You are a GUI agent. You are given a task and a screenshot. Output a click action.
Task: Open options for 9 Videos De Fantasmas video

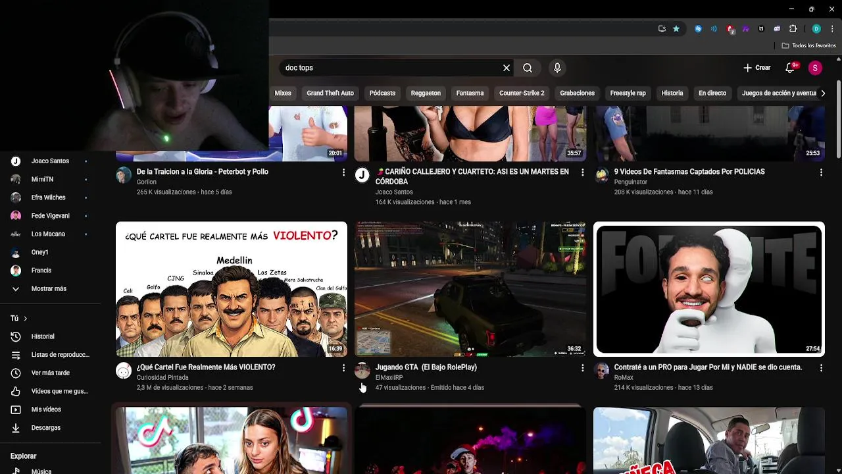(x=821, y=172)
